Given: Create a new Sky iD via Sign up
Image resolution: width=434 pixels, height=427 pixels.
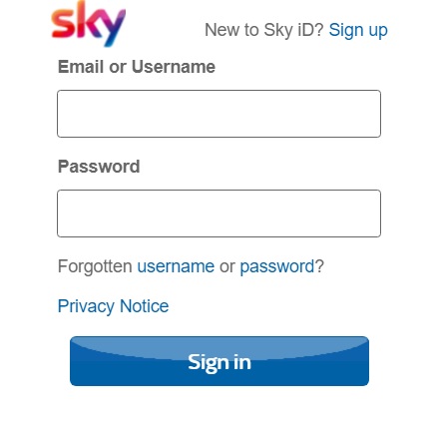Looking at the screenshot, I should tap(358, 31).
